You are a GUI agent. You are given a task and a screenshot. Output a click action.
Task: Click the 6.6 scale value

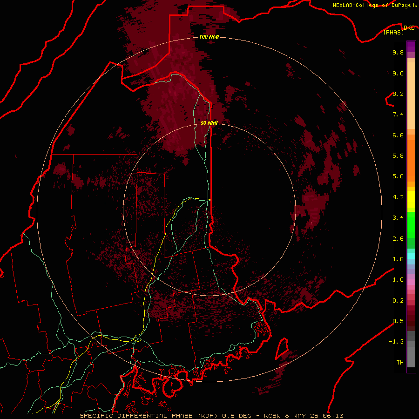(x=398, y=135)
